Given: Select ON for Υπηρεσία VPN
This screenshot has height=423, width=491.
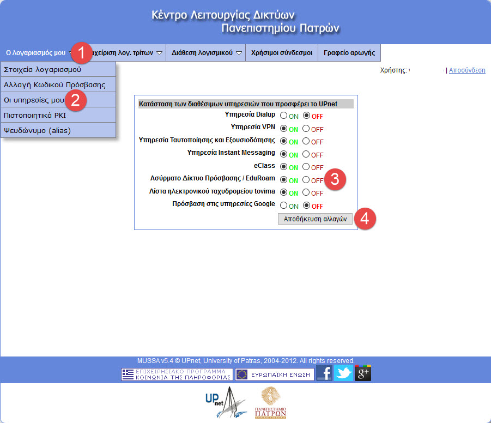Looking at the screenshot, I should (x=284, y=129).
